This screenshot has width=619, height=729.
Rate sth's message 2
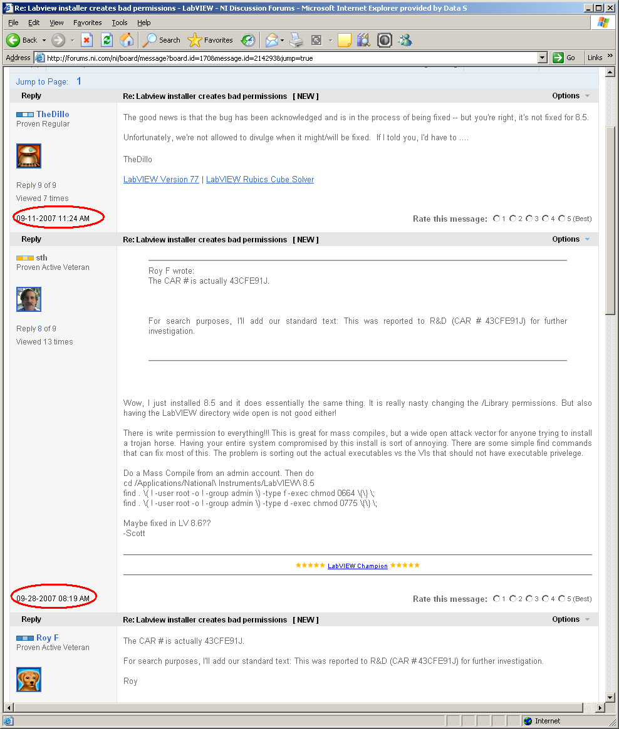pos(513,599)
